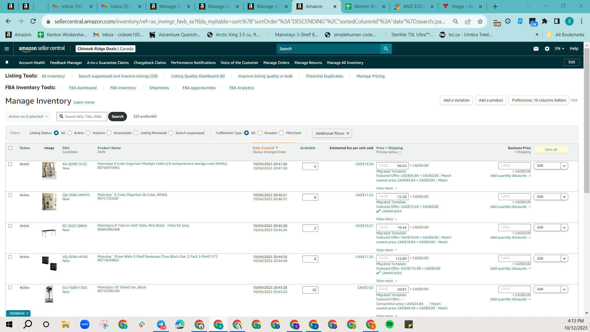Open Slack from the taskbar
Image resolution: width=590 pixels, height=332 pixels.
click(x=142, y=324)
